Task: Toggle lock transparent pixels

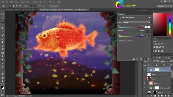Action: (148, 65)
